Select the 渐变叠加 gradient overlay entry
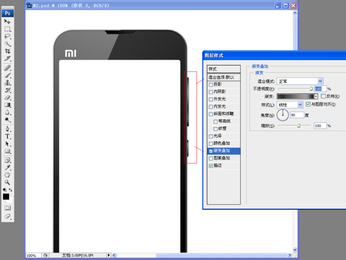 click(224, 151)
